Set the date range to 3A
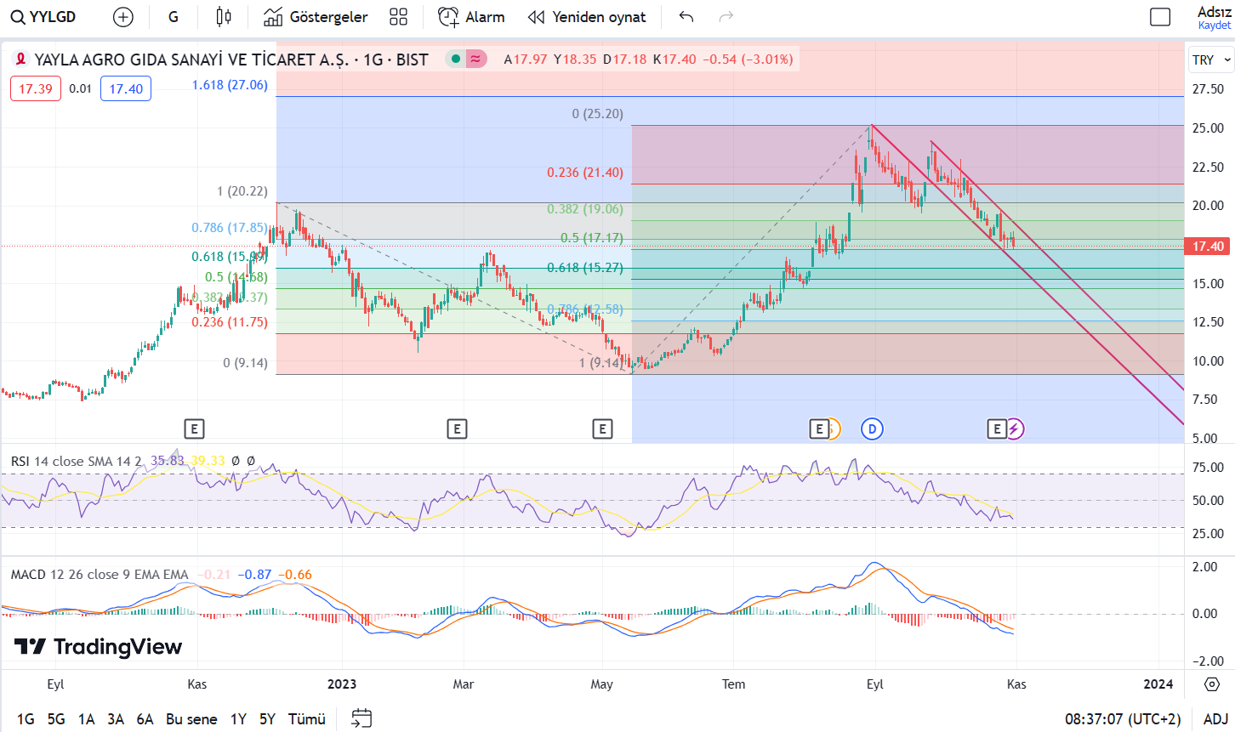The width and height of the screenshot is (1235, 732). [x=116, y=719]
